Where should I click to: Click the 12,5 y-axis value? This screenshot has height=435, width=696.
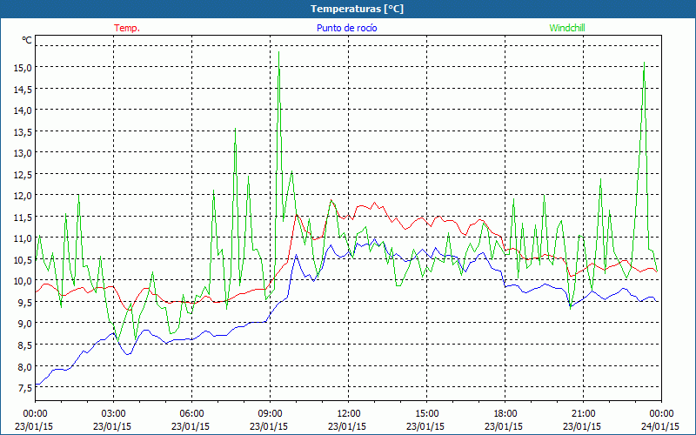tap(23, 174)
